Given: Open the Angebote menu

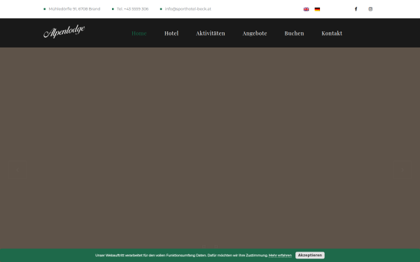Looking at the screenshot, I should [x=255, y=33].
